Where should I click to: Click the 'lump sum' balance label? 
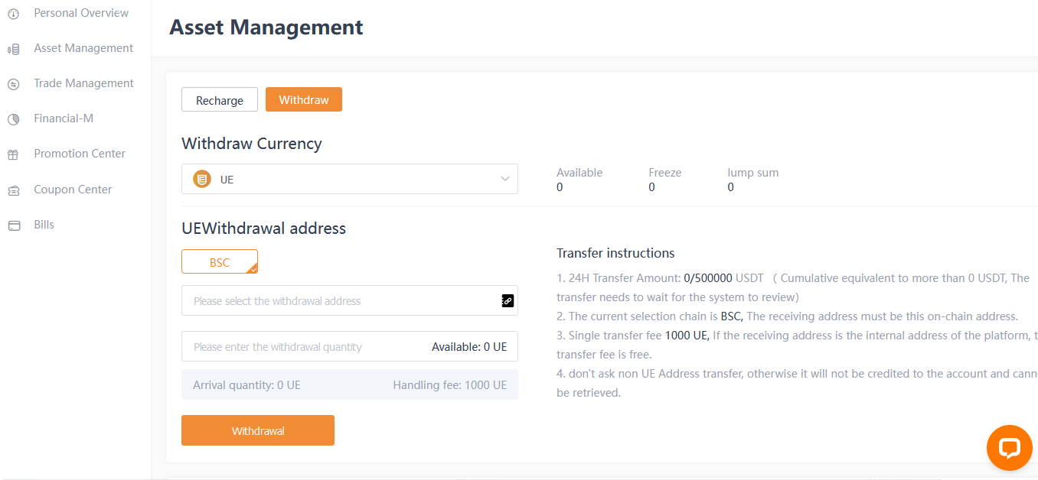(x=752, y=173)
